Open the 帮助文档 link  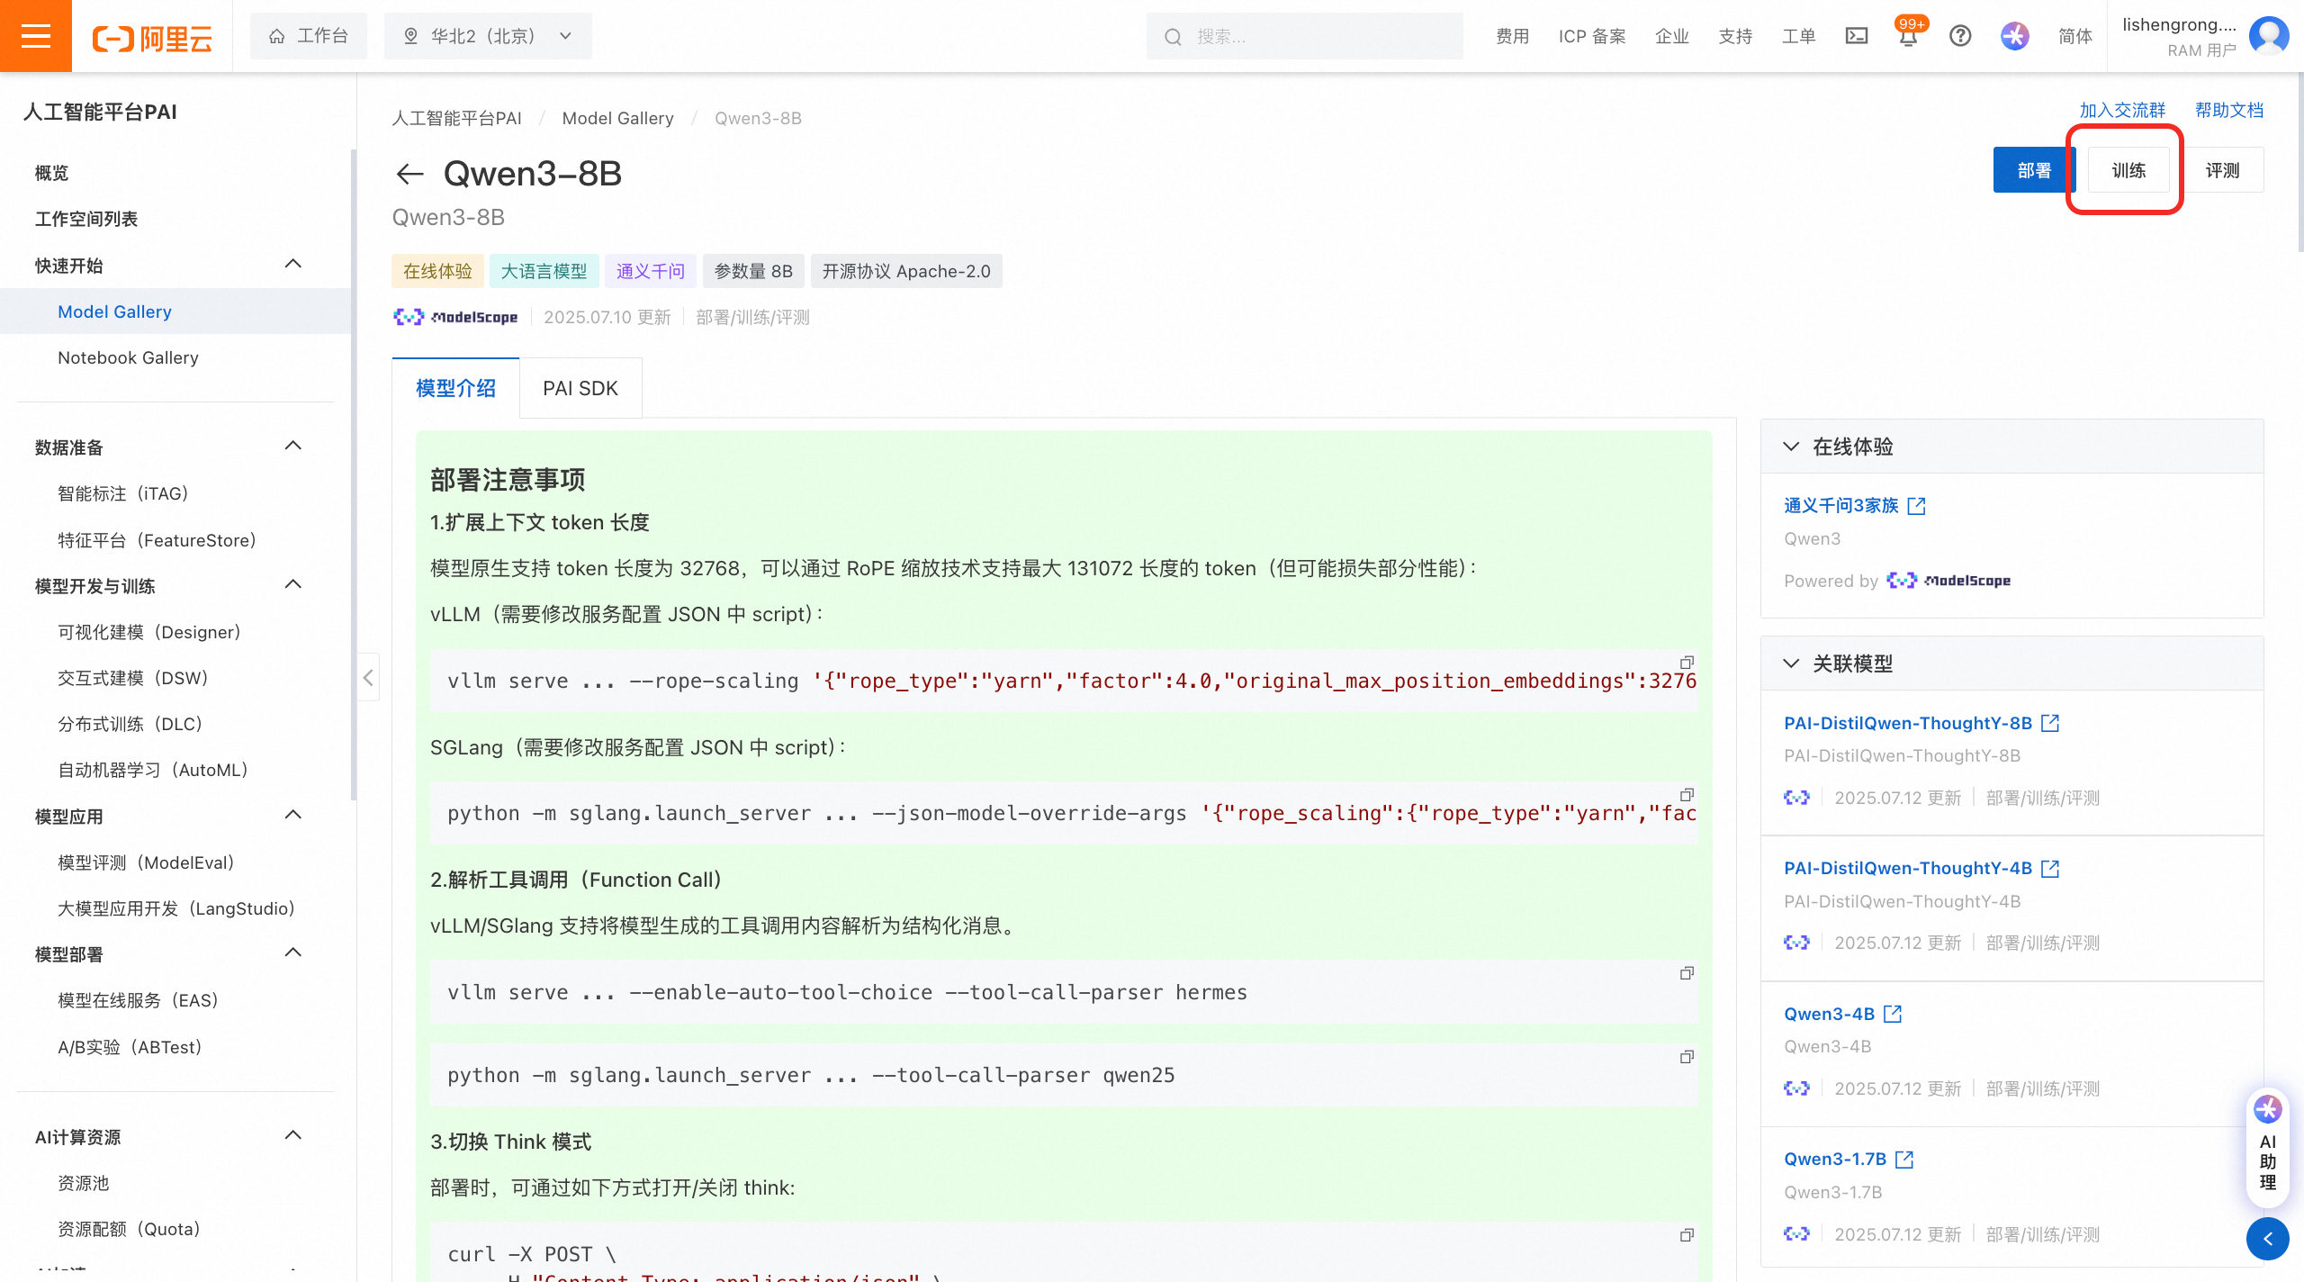point(2228,109)
